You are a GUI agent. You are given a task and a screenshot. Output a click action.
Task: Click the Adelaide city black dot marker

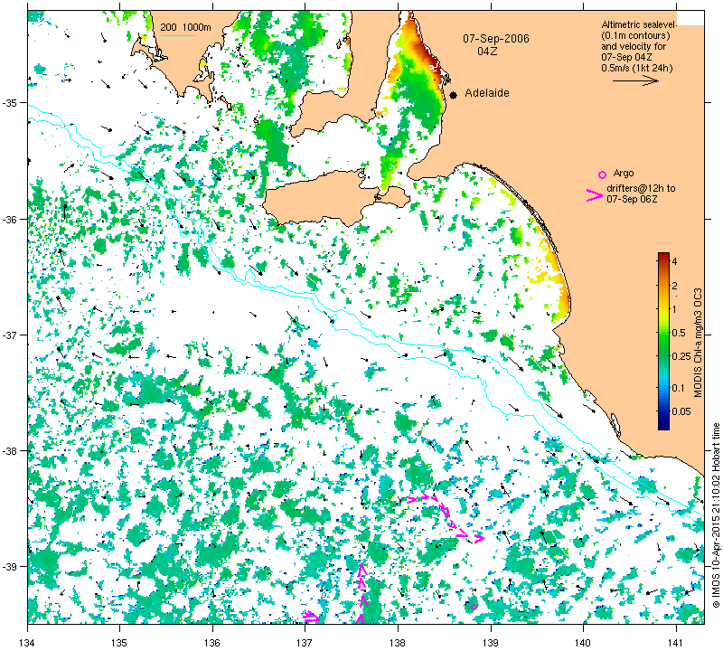454,95
